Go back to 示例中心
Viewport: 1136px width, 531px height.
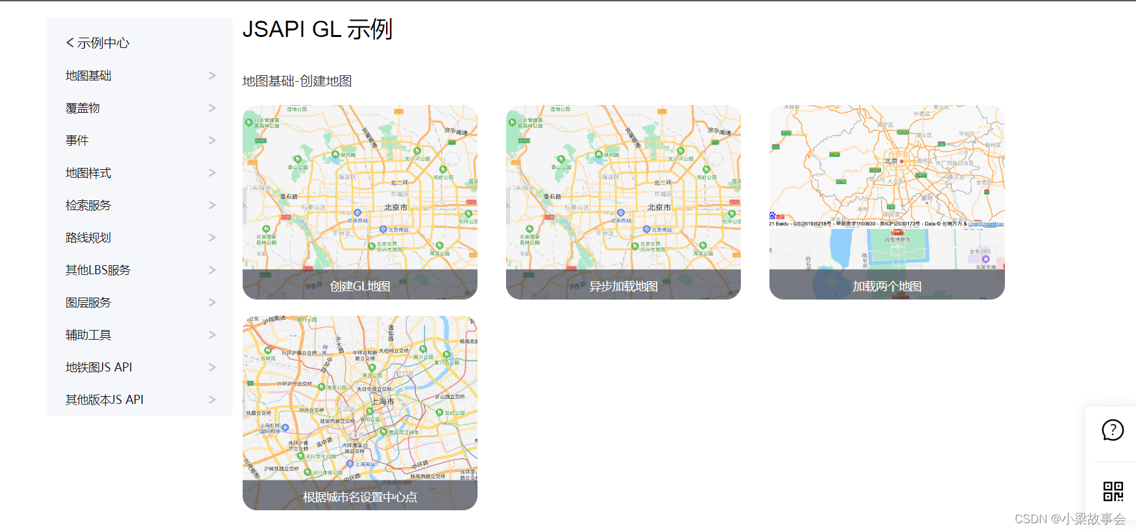[x=97, y=43]
